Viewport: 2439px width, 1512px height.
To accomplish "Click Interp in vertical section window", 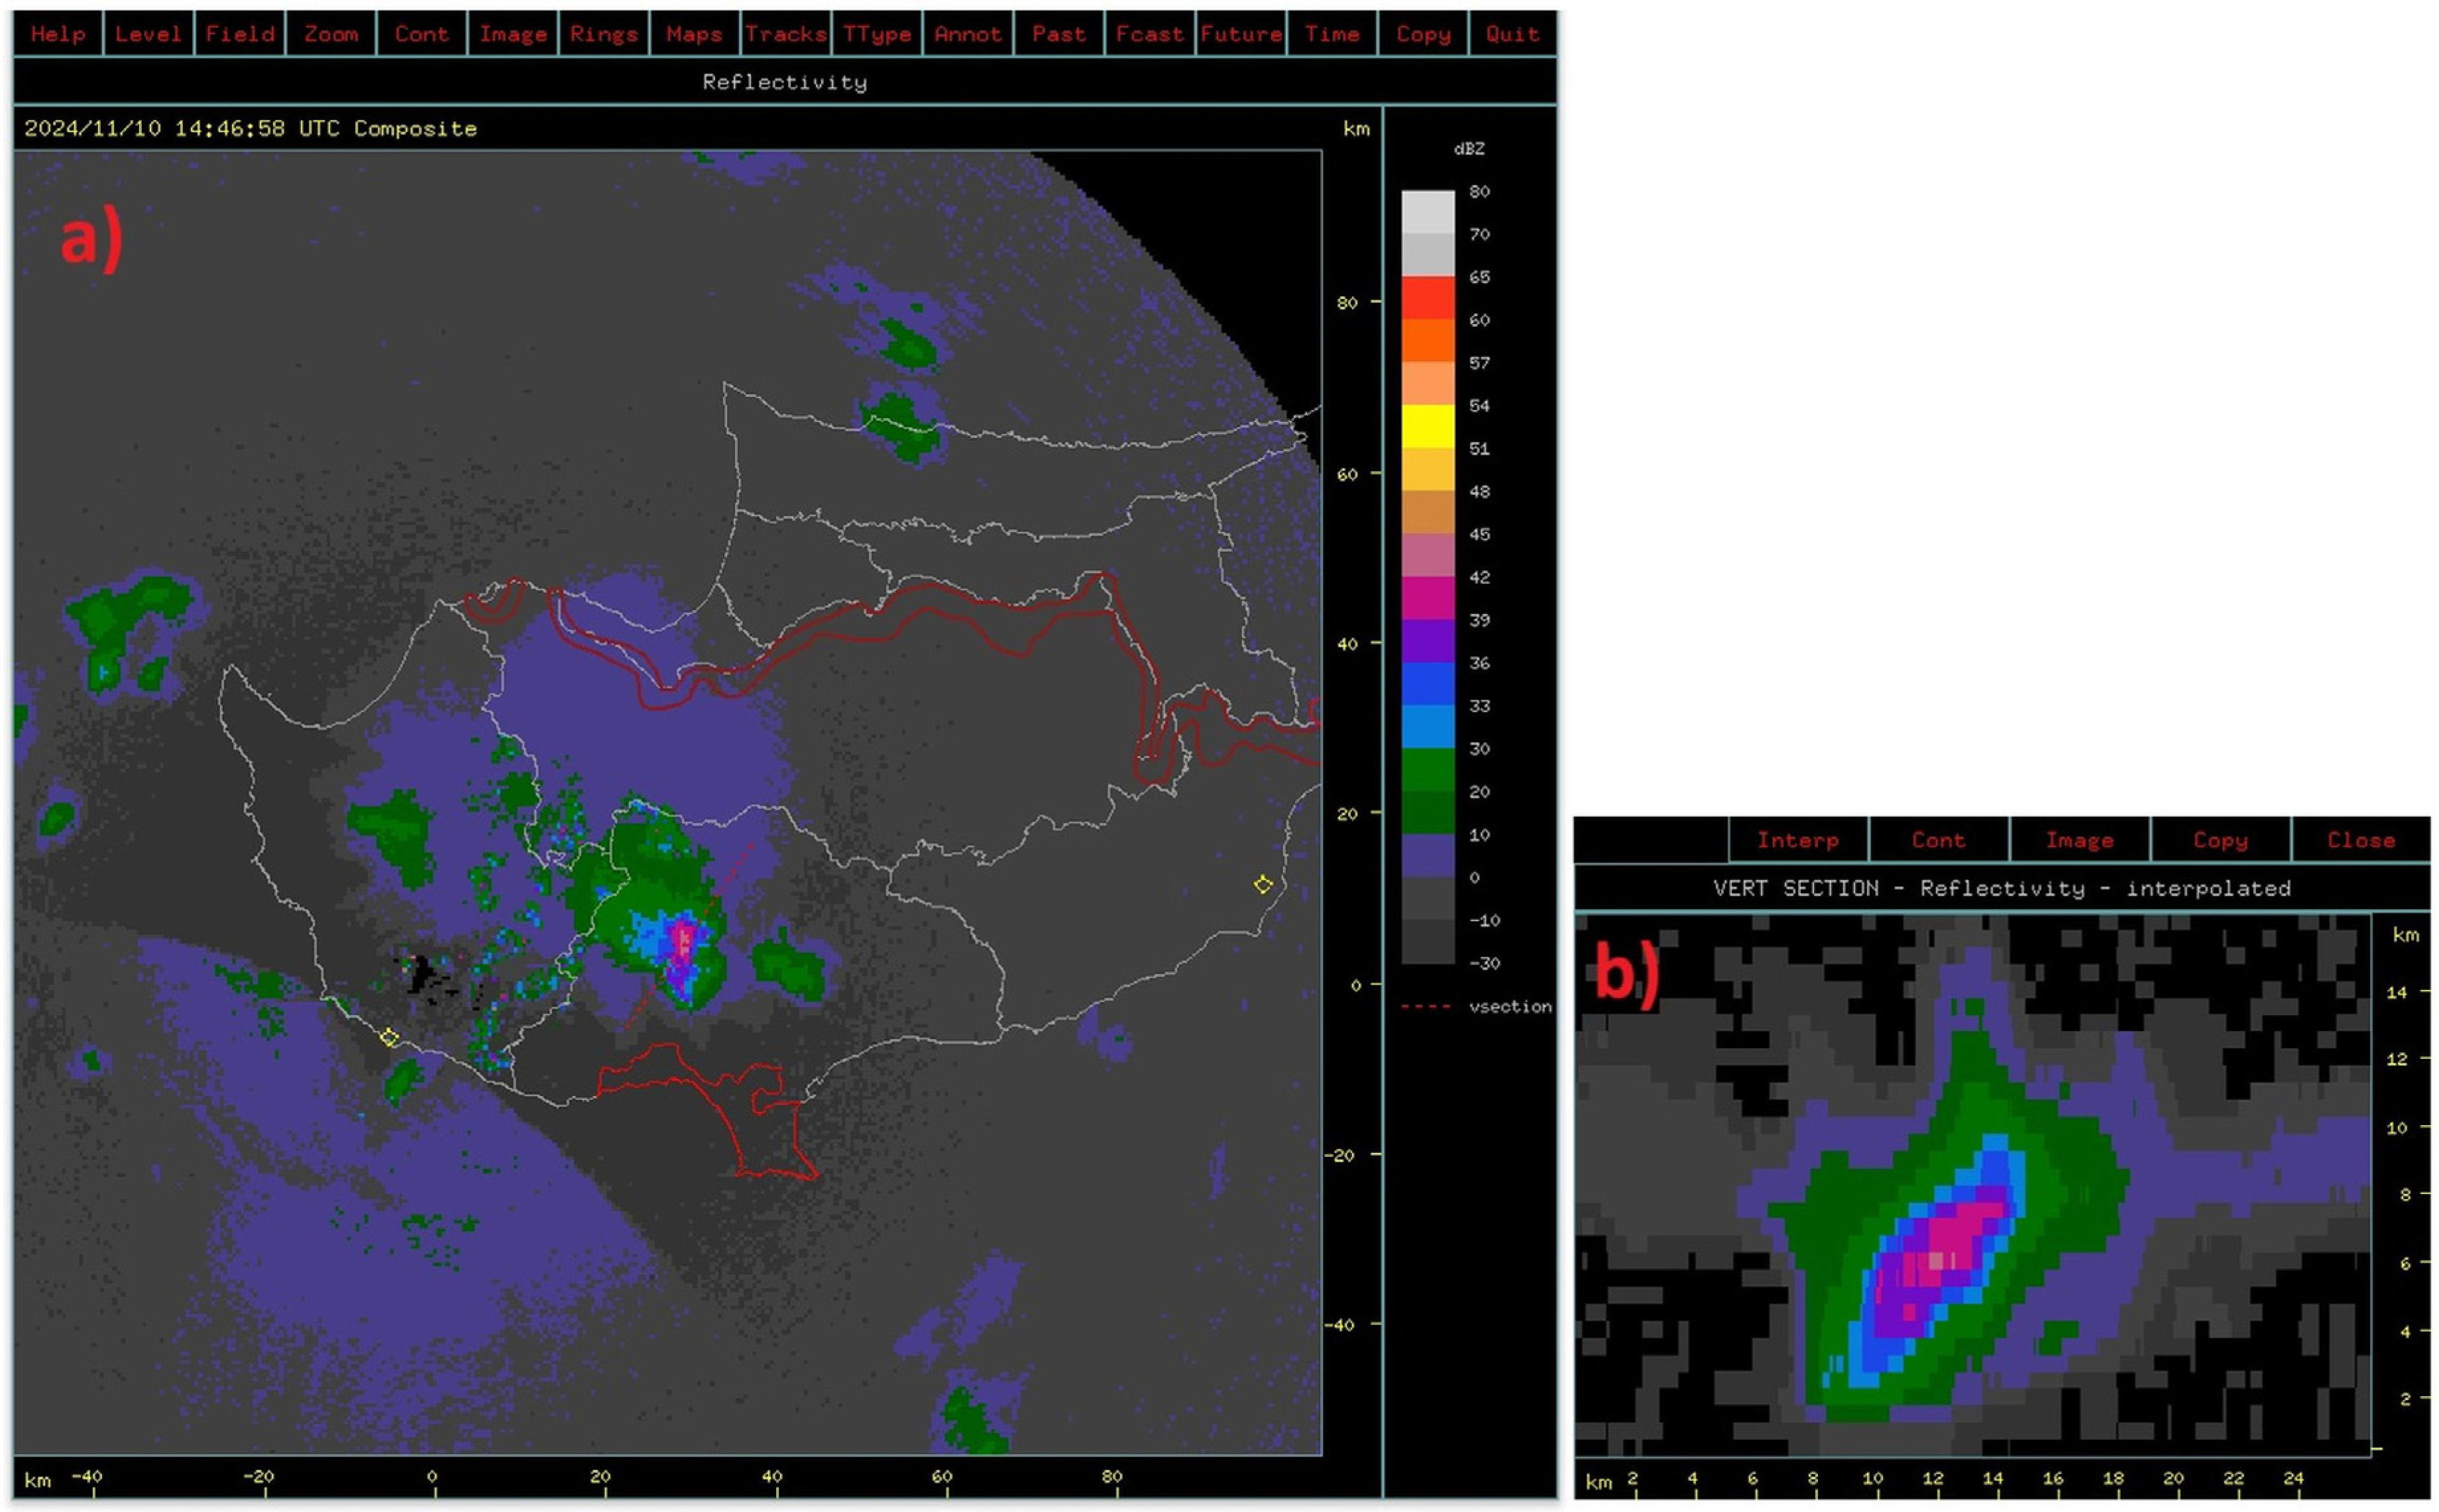I will [1798, 840].
